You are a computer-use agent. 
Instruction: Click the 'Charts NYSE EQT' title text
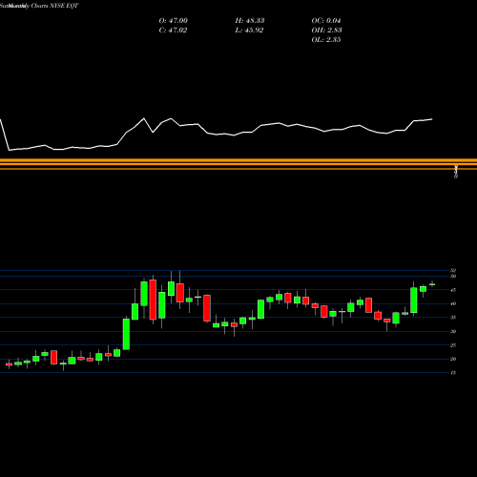tap(54, 6)
